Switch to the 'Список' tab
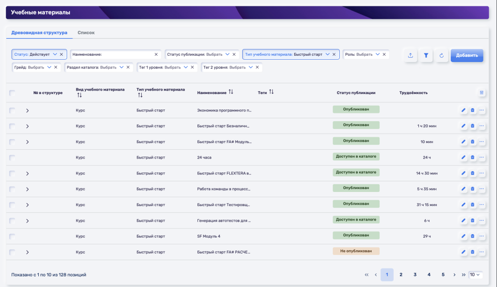Viewport: 497px width, 287px height. coord(86,32)
